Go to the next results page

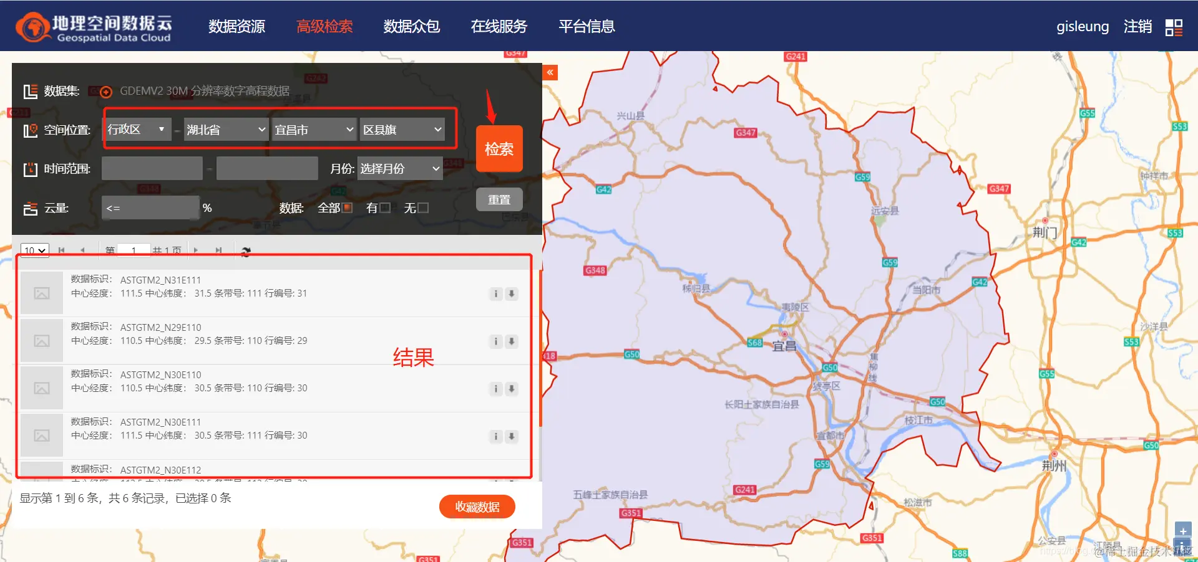(x=196, y=250)
